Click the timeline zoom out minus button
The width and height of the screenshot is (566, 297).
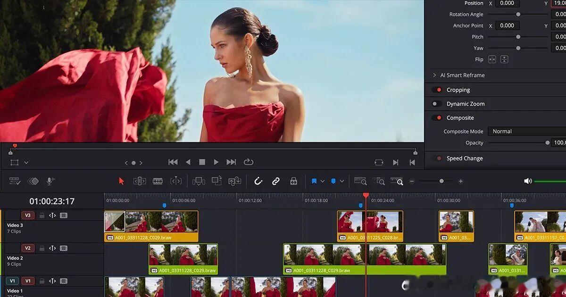[x=412, y=181]
